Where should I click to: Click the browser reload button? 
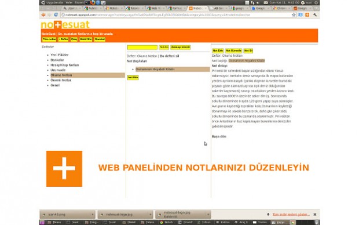pyautogui.click(x=56, y=14)
